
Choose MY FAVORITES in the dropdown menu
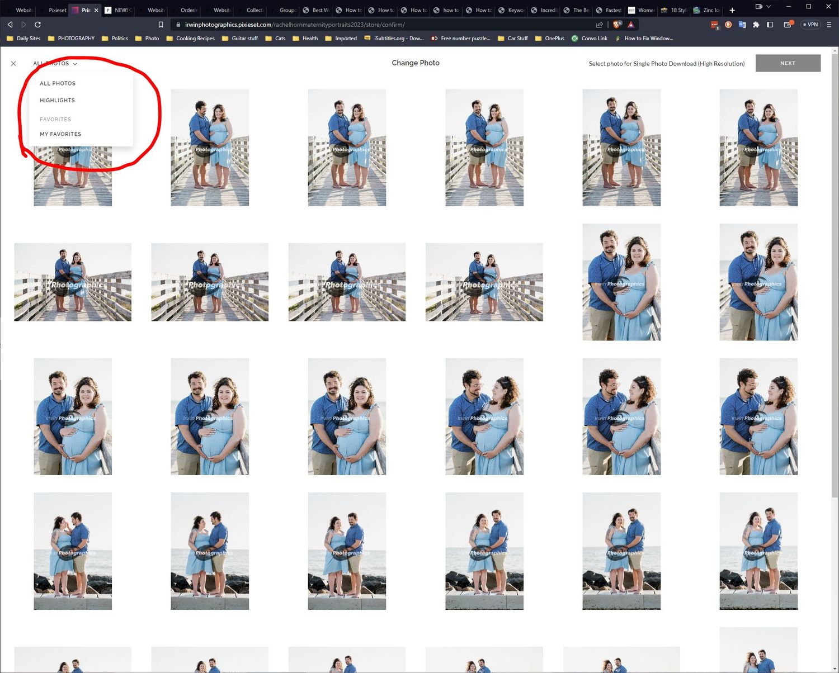(60, 134)
